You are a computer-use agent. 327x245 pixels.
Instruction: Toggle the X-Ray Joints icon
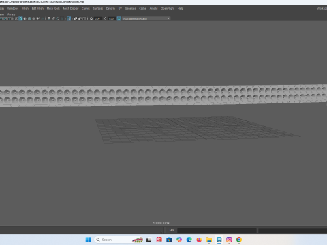tap(84, 18)
